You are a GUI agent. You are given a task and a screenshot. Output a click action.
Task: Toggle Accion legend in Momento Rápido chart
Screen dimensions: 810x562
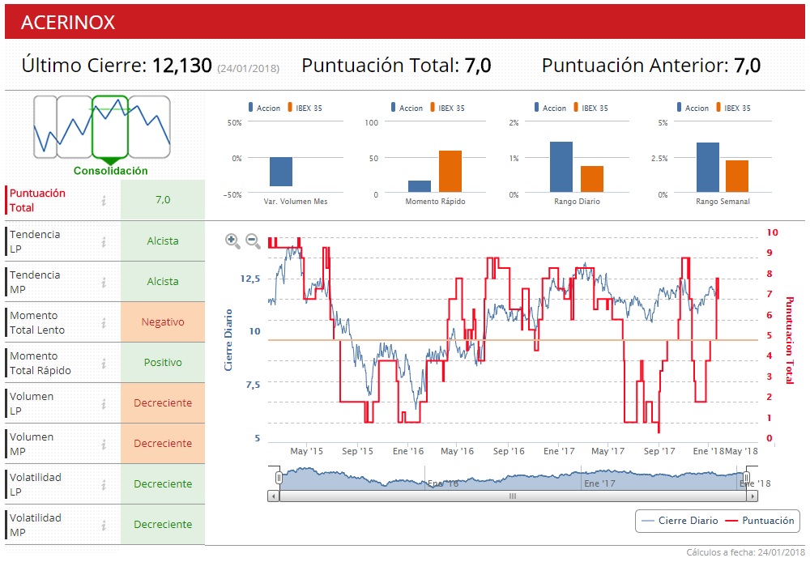pyautogui.click(x=407, y=108)
